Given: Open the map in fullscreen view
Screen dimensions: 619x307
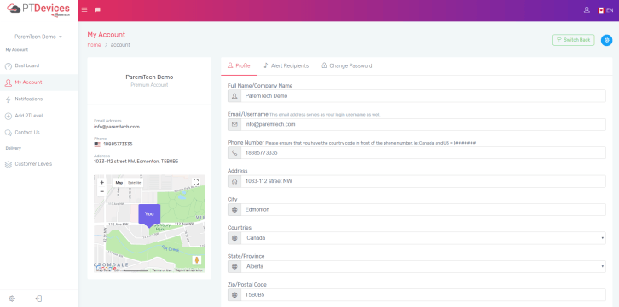Looking at the screenshot, I should pos(196,182).
